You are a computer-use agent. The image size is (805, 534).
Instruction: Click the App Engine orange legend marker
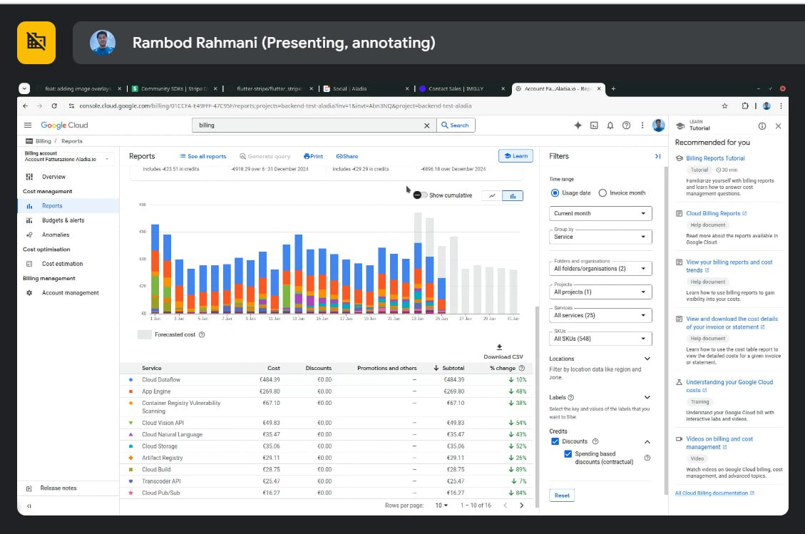click(131, 391)
